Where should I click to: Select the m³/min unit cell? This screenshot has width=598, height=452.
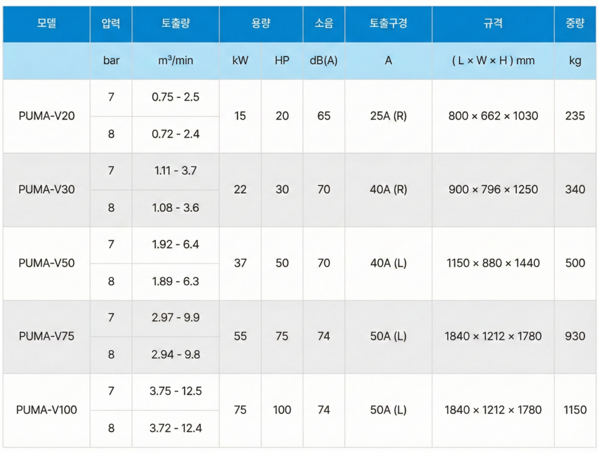tap(175, 61)
